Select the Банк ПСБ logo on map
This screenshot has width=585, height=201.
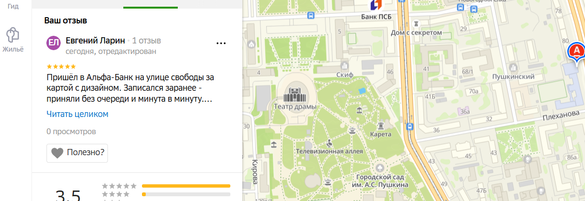pyautogui.click(x=377, y=5)
